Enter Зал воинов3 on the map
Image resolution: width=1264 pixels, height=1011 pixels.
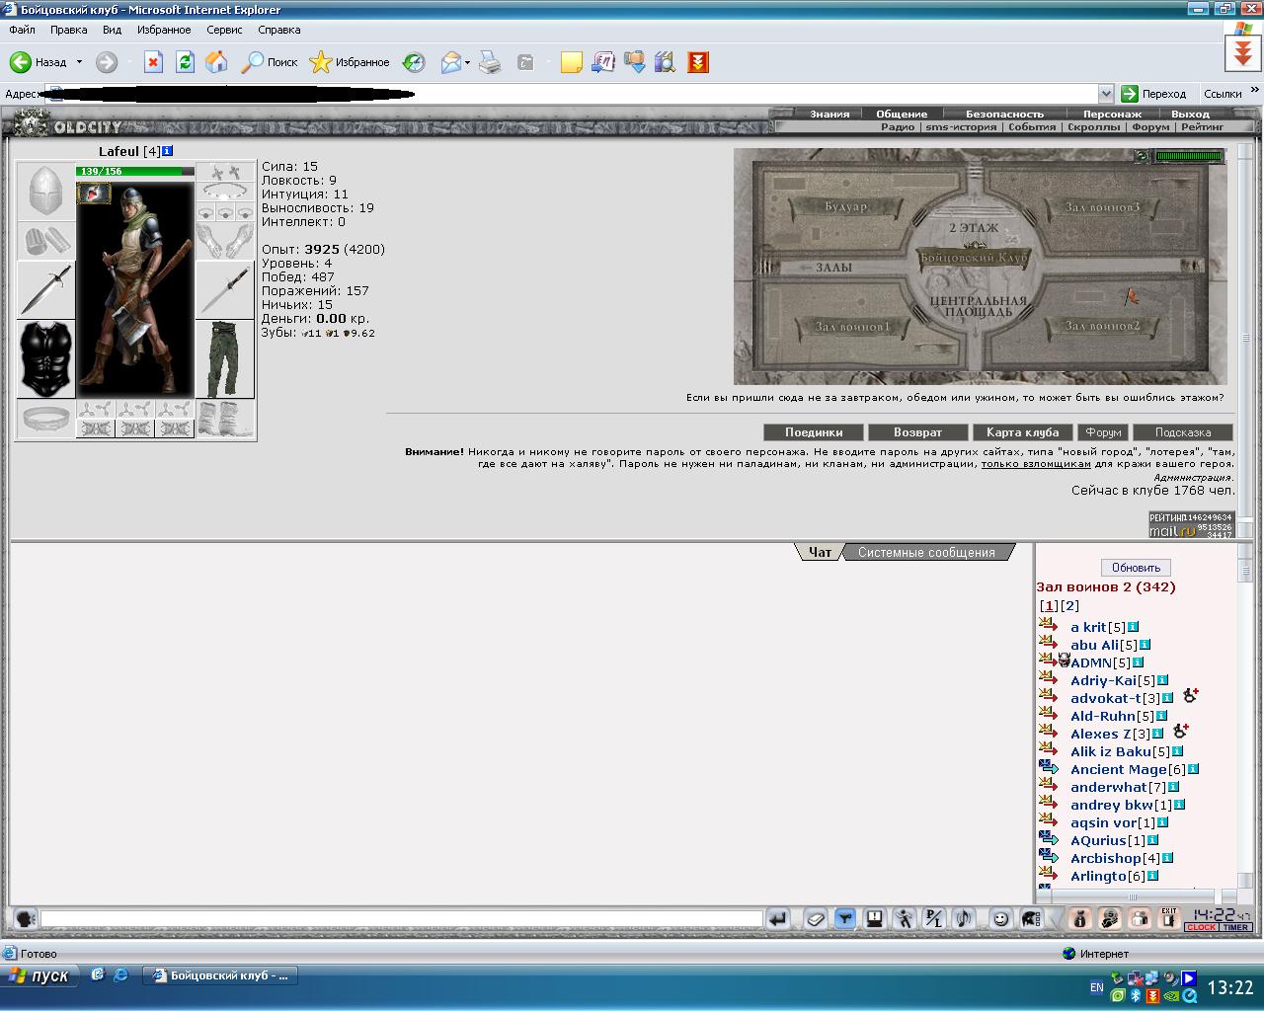(1103, 207)
